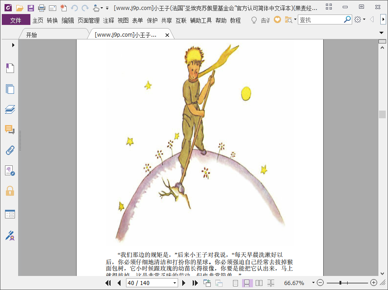The image size is (388, 290).
Task: Open the 视图 ribbon tab
Action: point(123,20)
